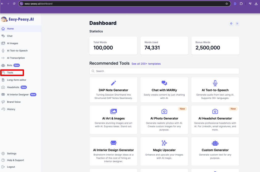Toggle the light/dark theme sun button
The width and height of the screenshot is (260, 172).
[x=237, y=24]
